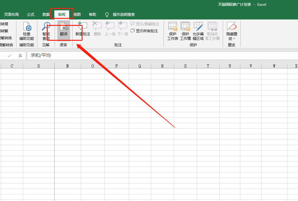The width and height of the screenshot is (298, 201).
Task: Select the 数据 (Data) tab
Action: pos(46,15)
